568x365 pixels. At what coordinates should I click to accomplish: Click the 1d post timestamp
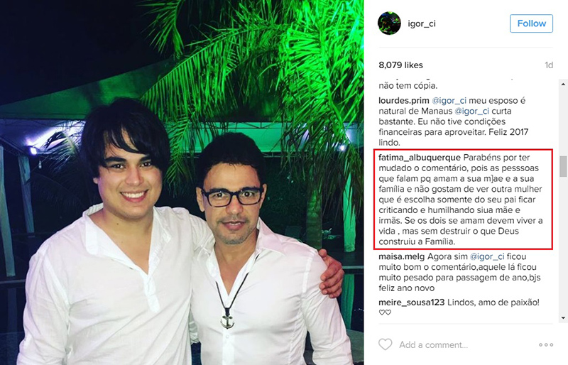pos(549,65)
